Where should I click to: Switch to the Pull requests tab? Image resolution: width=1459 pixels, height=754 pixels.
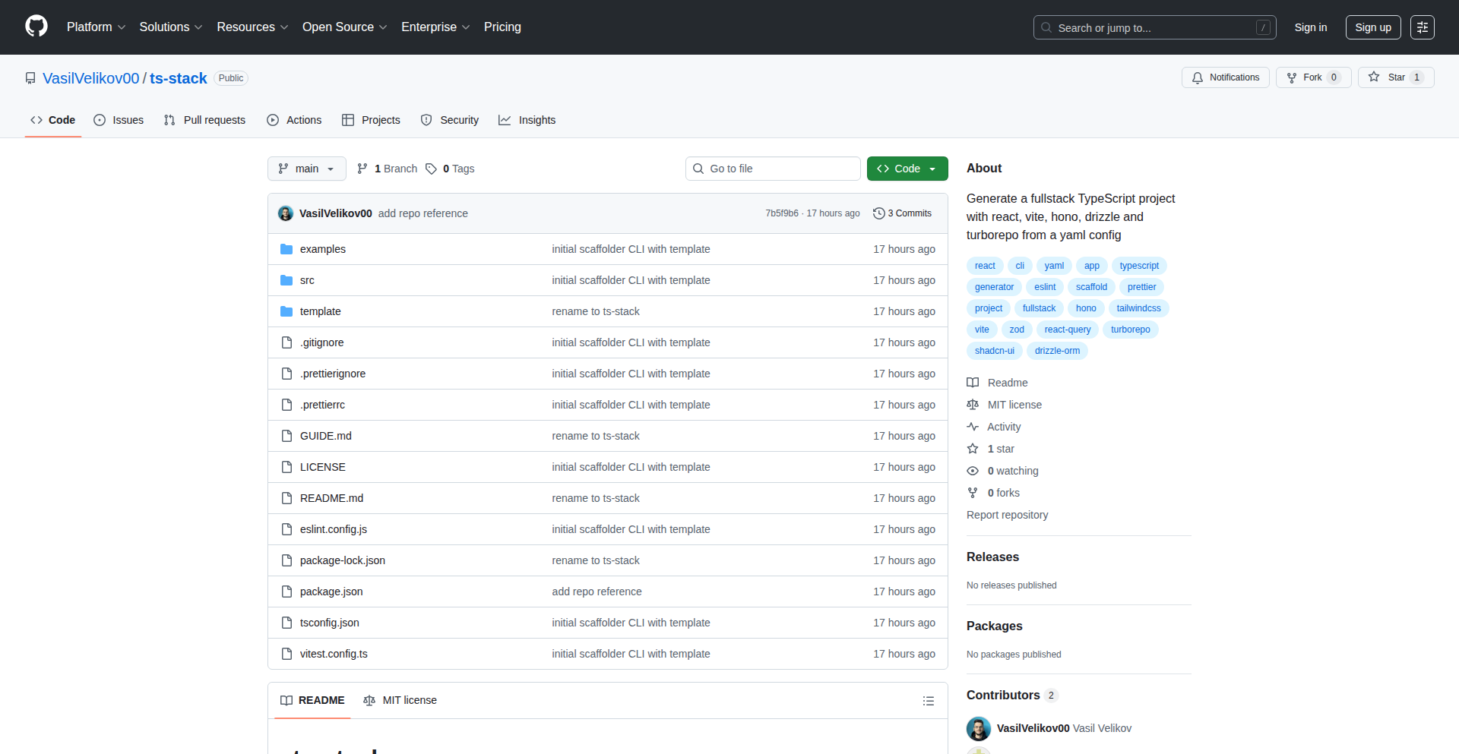click(204, 120)
